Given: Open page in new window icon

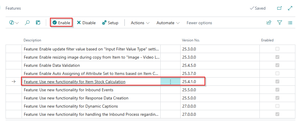Looking at the screenshot, I should [279, 8].
